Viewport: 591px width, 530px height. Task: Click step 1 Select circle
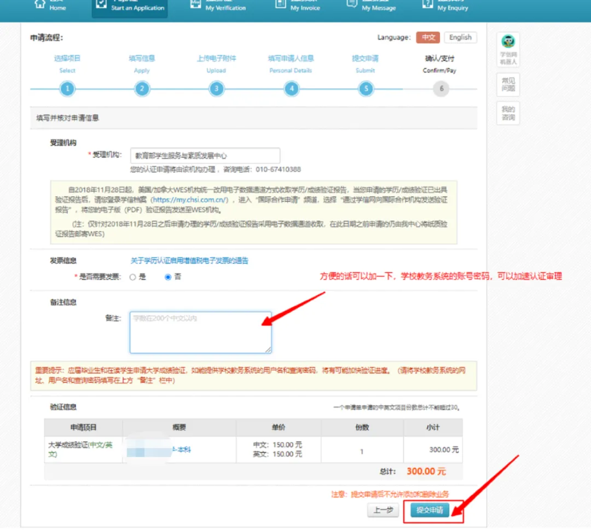tap(67, 89)
